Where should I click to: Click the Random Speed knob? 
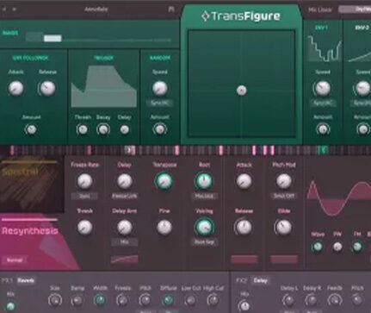click(160, 88)
